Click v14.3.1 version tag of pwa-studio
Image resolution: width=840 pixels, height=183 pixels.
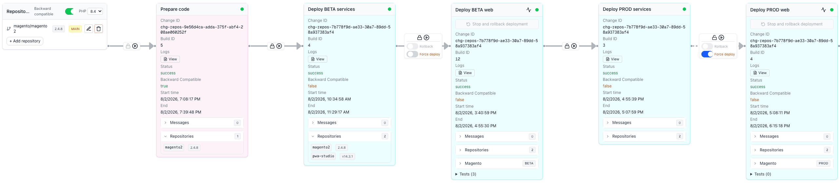347,156
